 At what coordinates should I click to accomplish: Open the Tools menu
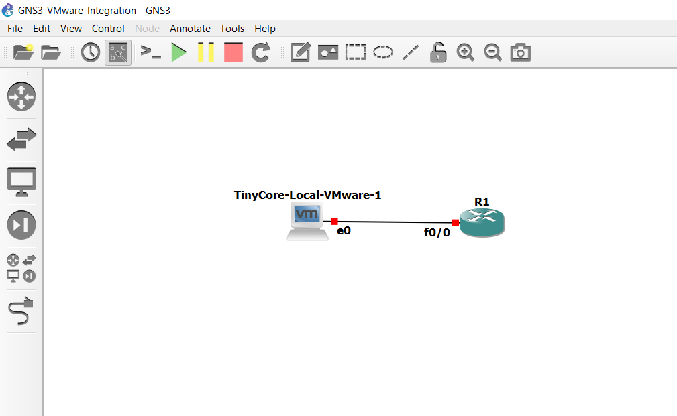click(232, 29)
